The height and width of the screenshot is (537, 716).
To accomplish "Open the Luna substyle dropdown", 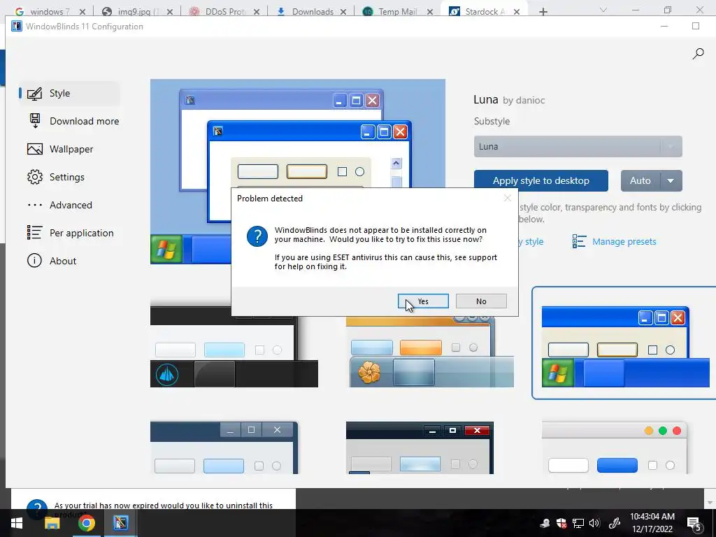I will tap(578, 147).
